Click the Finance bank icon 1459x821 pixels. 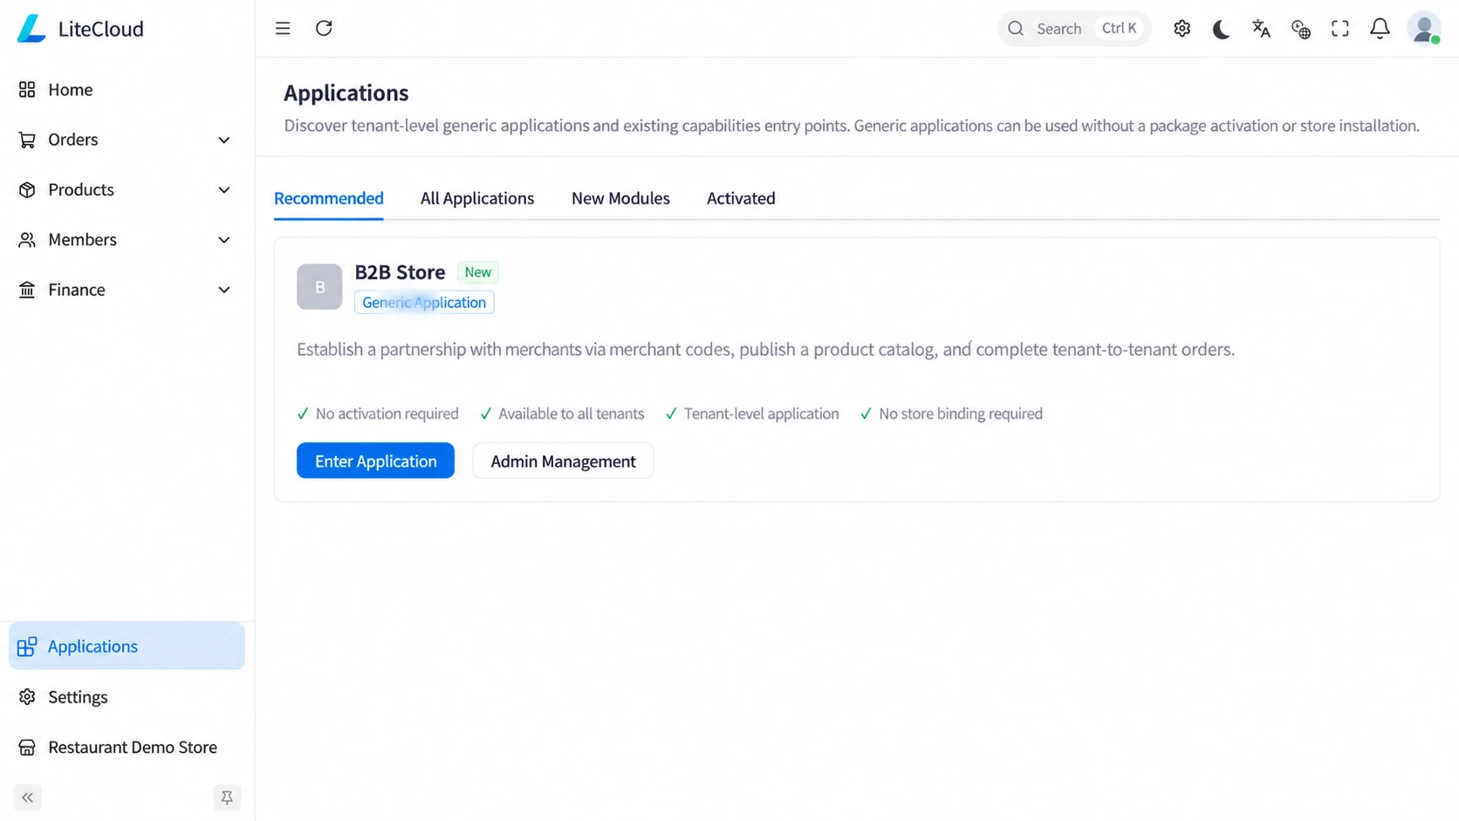pos(27,290)
